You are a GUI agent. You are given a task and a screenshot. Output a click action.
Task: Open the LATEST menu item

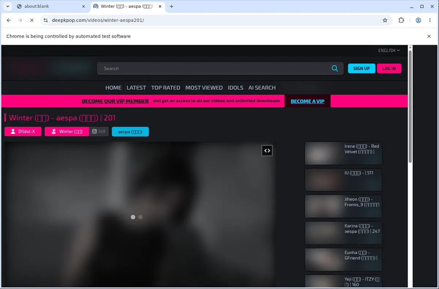pyautogui.click(x=136, y=88)
